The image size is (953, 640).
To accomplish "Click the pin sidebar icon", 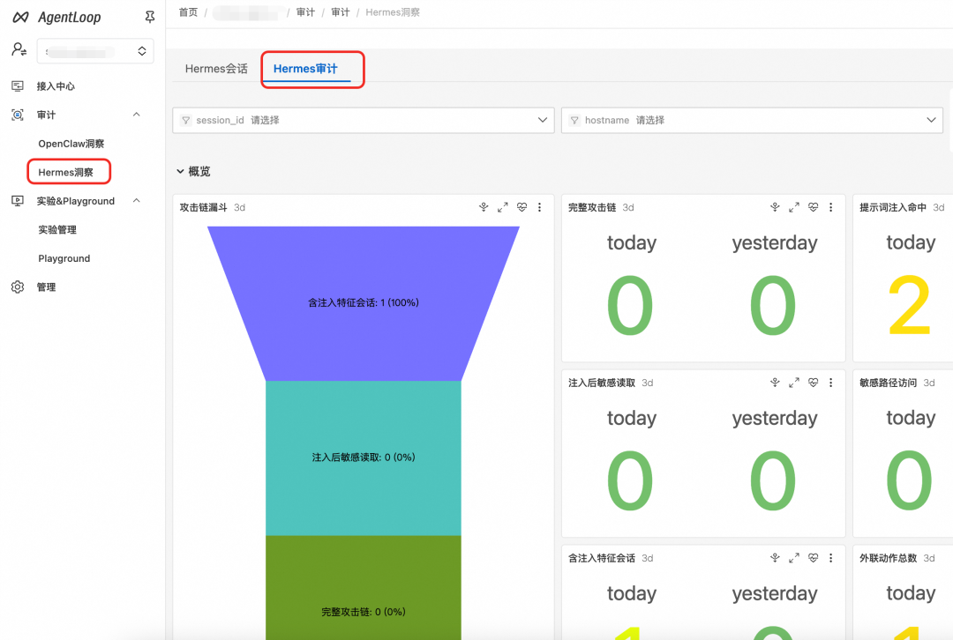I will coord(149,18).
